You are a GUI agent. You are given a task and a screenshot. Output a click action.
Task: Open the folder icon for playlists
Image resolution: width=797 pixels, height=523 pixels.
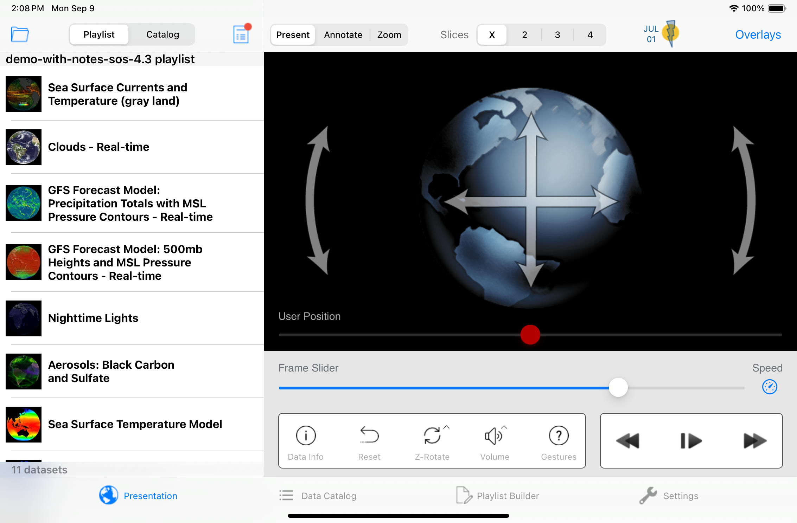point(20,34)
